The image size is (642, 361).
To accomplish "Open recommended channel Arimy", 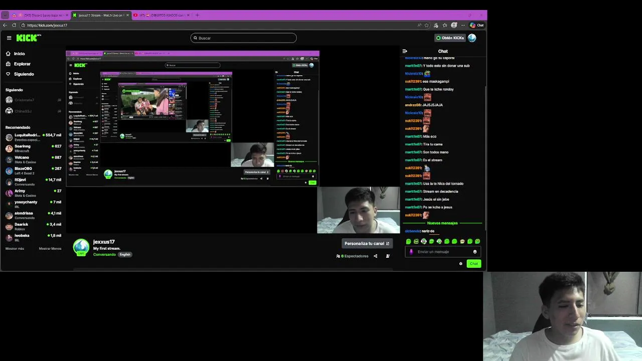I will (x=33, y=193).
